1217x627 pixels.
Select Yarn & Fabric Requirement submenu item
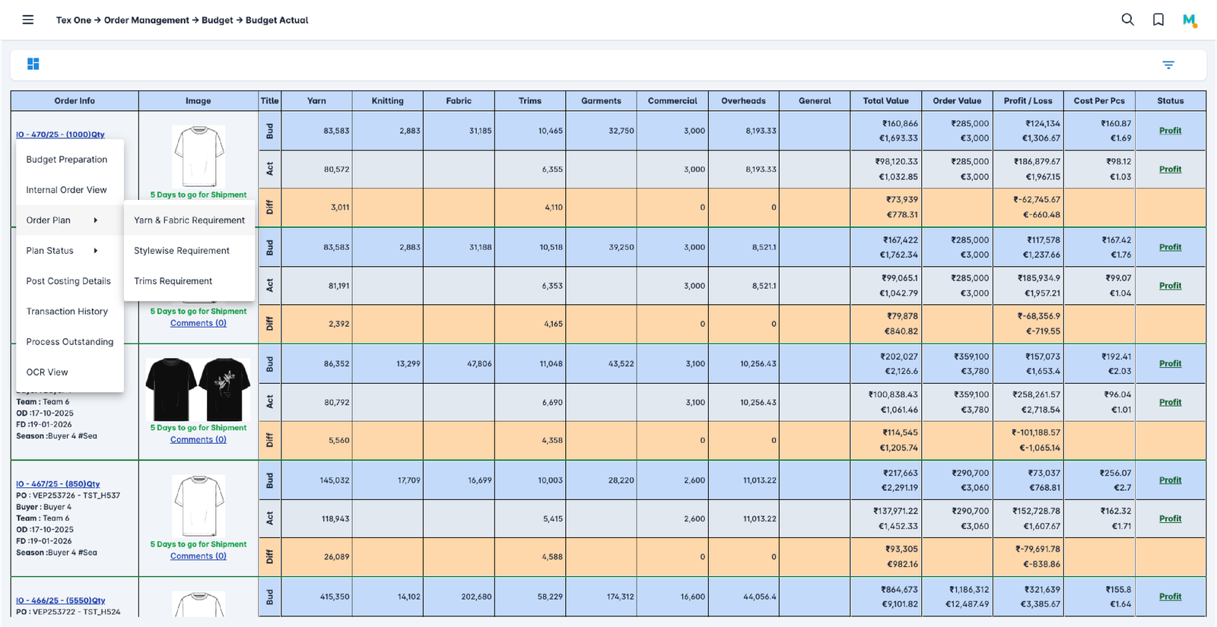pyautogui.click(x=189, y=220)
